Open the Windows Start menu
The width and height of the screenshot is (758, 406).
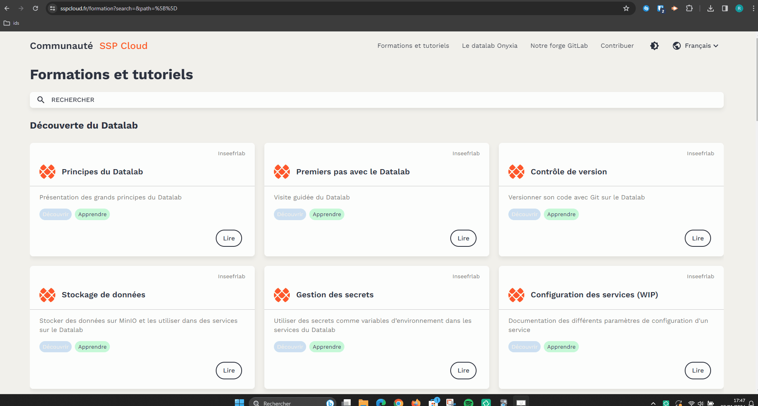[x=239, y=402]
